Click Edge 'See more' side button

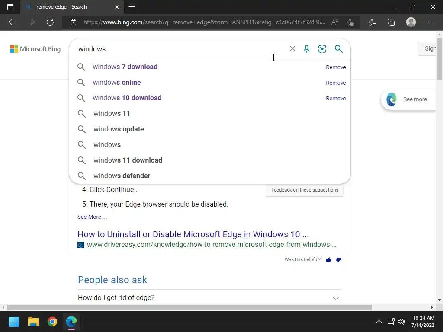(x=408, y=99)
